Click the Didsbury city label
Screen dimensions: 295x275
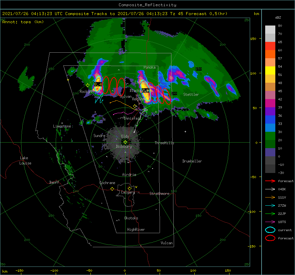point(124,146)
